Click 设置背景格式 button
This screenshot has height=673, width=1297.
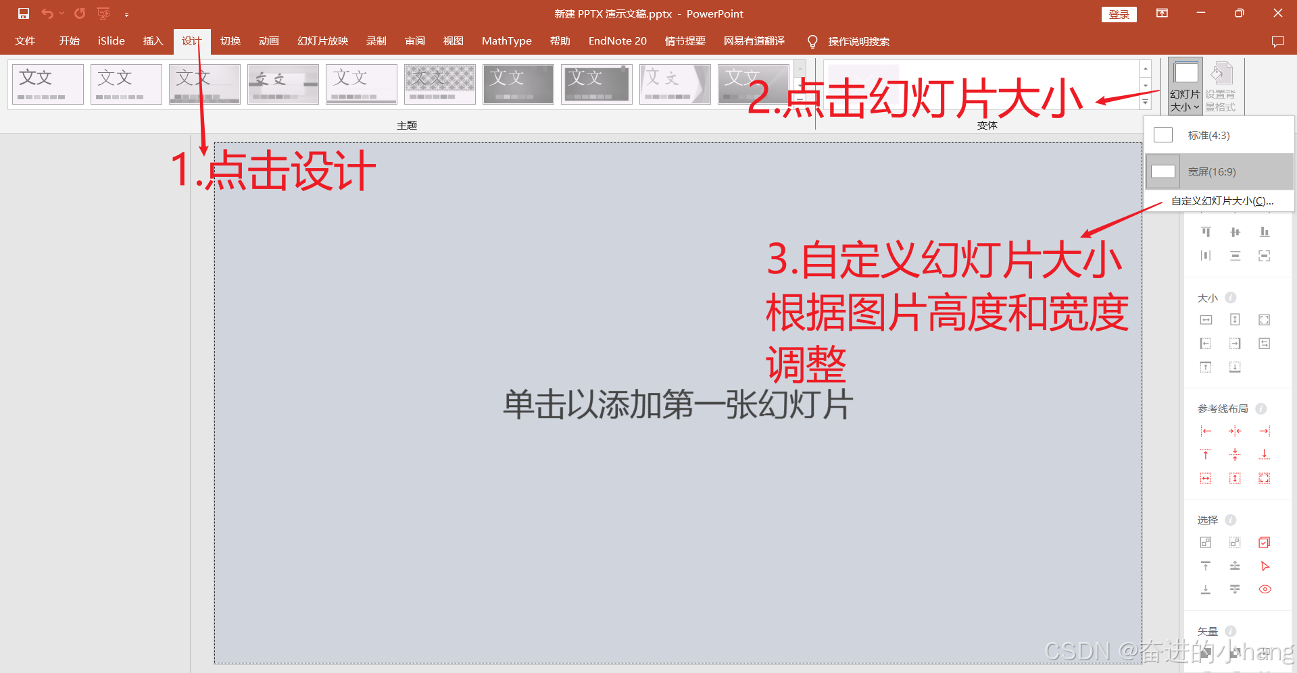click(1221, 86)
